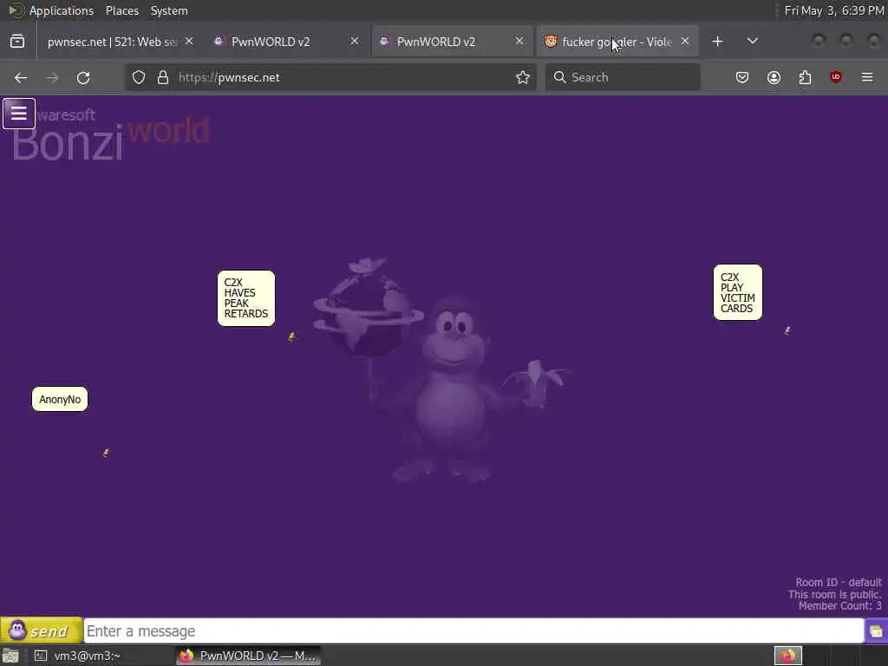Image resolution: width=888 pixels, height=666 pixels.
Task: Click the show desktop icon in bottom panel
Action: coord(10,656)
